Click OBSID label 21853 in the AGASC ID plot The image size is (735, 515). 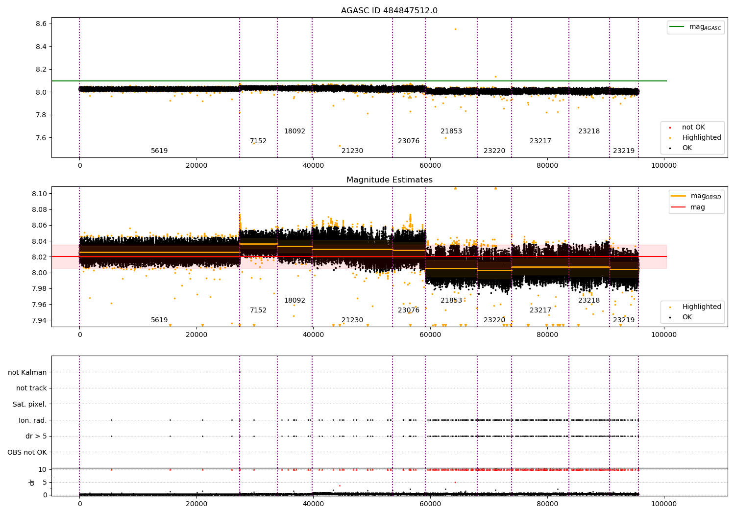point(451,131)
